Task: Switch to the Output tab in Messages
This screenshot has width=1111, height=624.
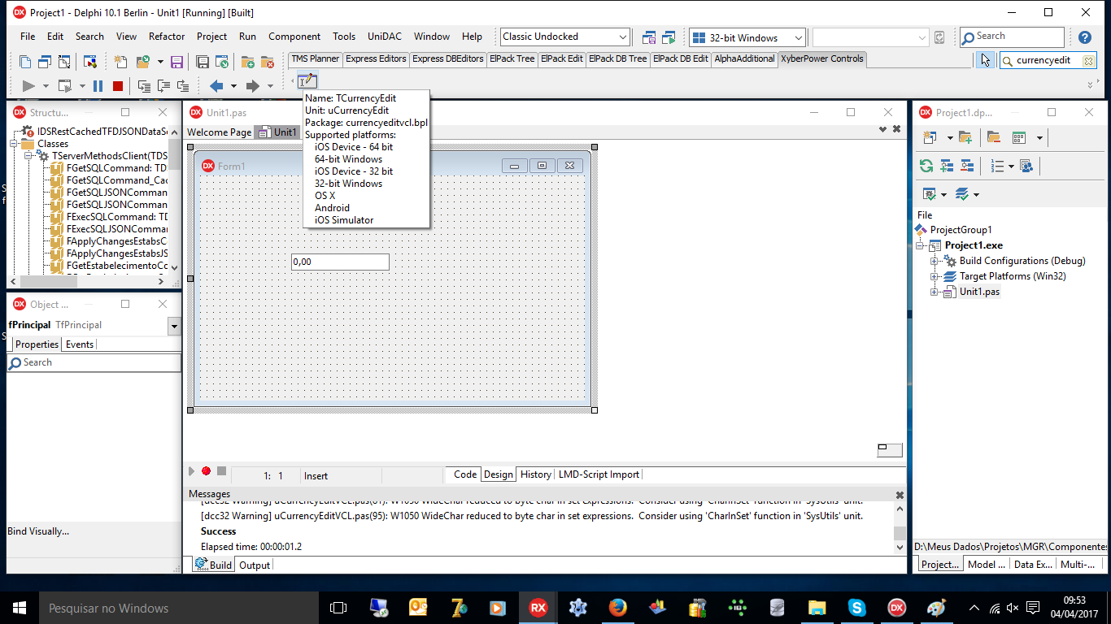Action: pyautogui.click(x=255, y=565)
